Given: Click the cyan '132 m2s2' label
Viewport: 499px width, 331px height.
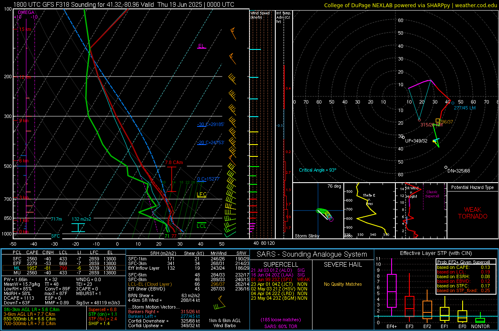Looking at the screenshot, I should pos(82,219).
